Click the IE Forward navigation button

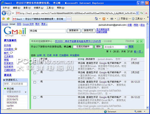point(9,13)
